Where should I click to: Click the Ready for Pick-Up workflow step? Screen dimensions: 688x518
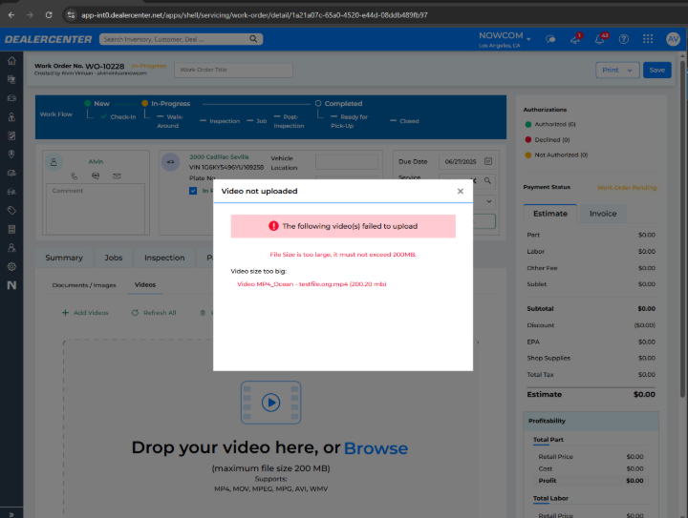[x=350, y=121]
